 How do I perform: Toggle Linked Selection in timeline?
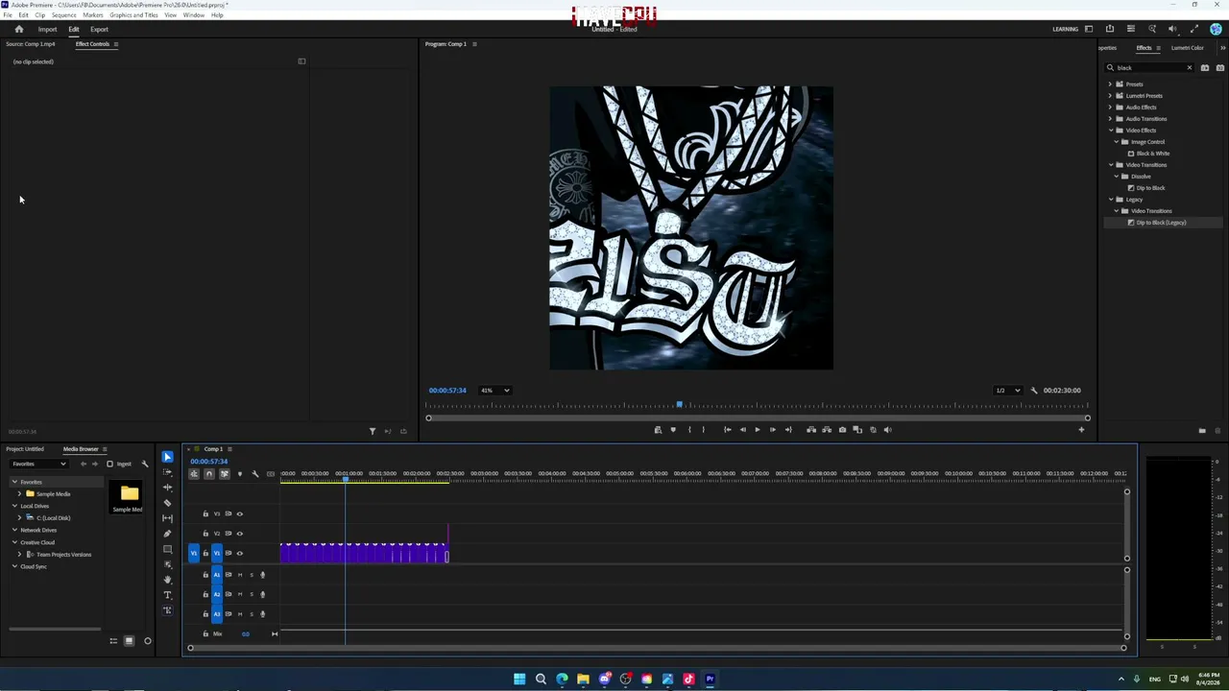(225, 473)
